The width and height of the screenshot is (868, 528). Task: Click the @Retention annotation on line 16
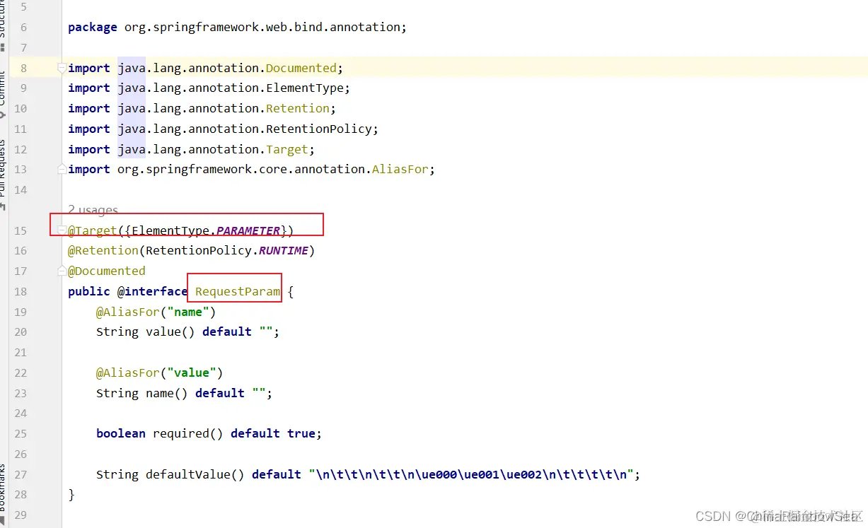pos(103,250)
